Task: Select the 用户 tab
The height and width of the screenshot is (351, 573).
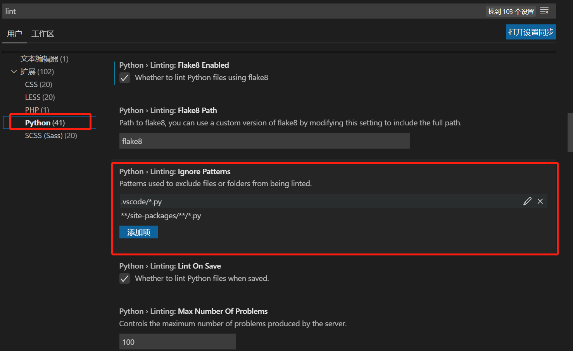Action: [14, 33]
